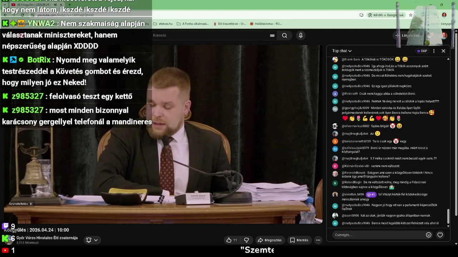This screenshot has width=458, height=257.
Task: Open the Létrehozás create button
Action: tap(407, 35)
